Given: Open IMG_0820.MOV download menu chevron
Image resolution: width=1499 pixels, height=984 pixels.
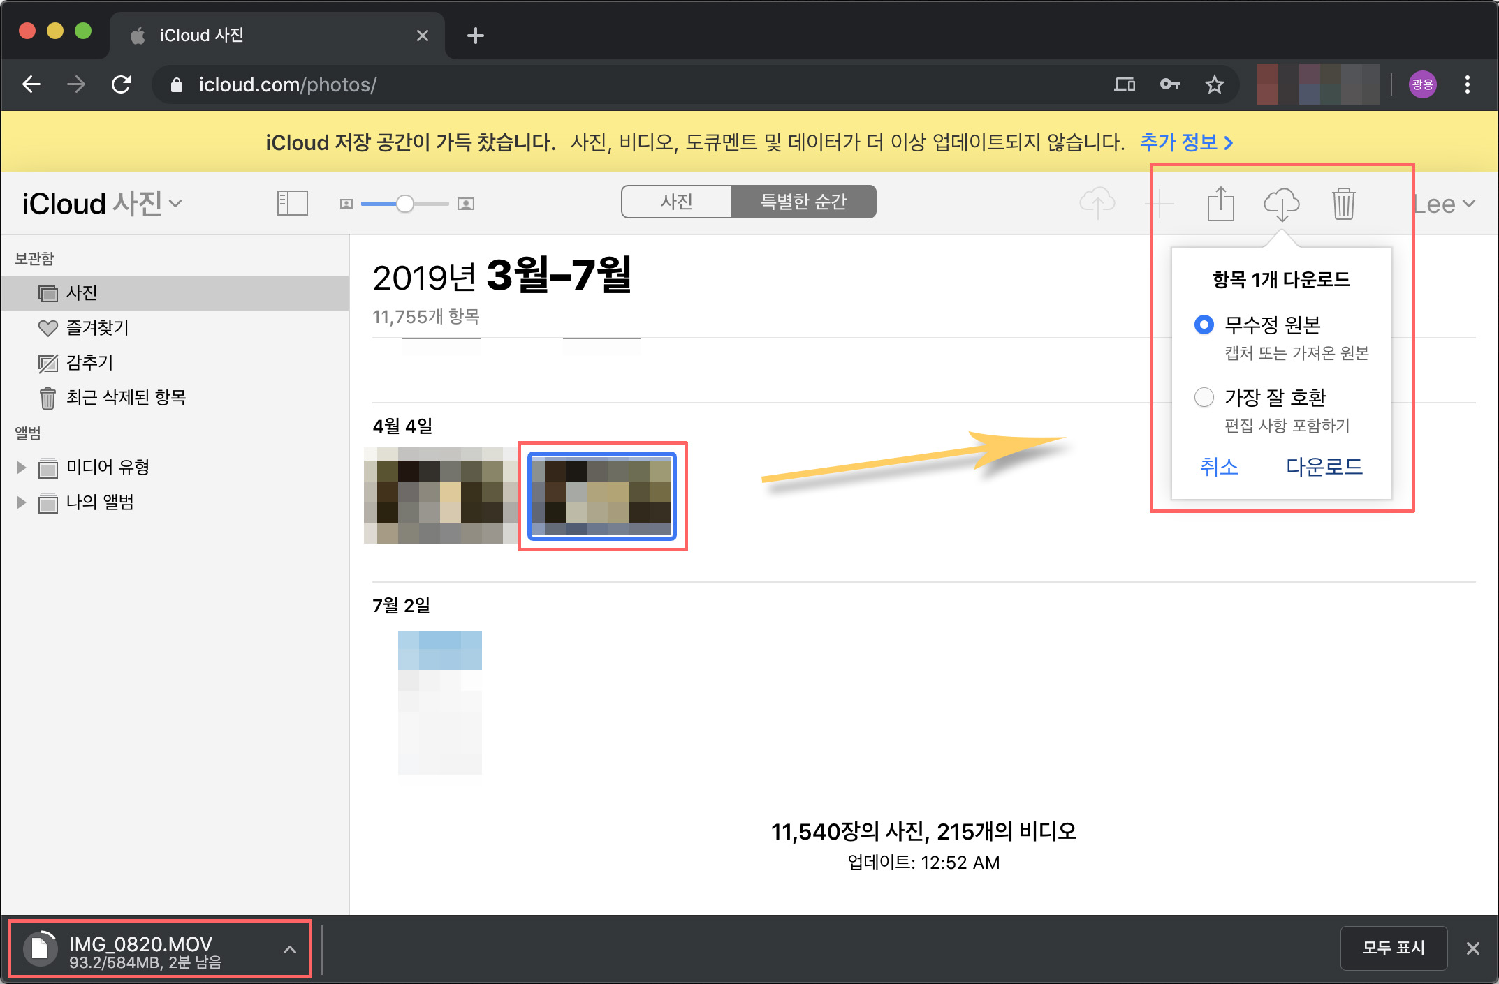Looking at the screenshot, I should 290,949.
